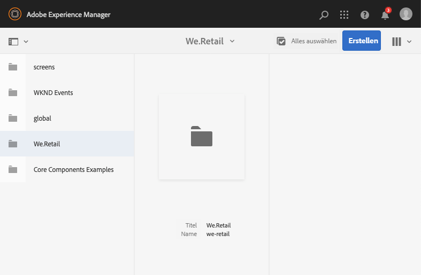Open the user profile avatar
This screenshot has height=275, width=421.
tap(406, 14)
